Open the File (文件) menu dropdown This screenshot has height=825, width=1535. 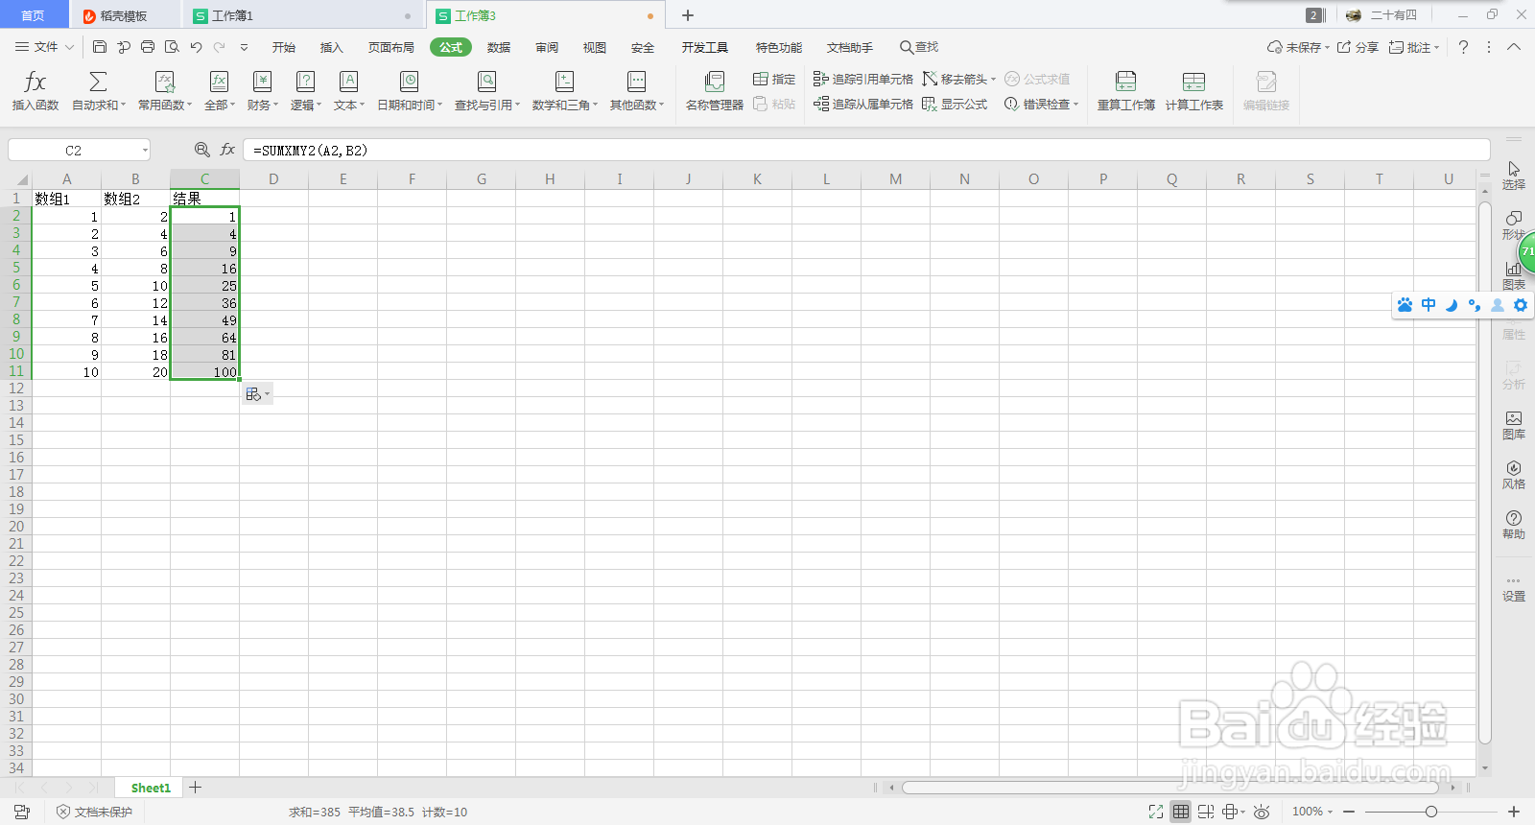click(x=44, y=47)
